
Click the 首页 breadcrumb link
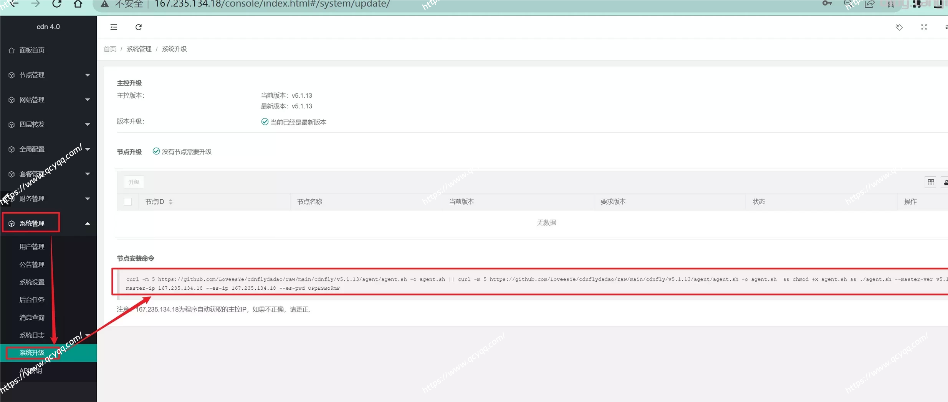tap(110, 49)
